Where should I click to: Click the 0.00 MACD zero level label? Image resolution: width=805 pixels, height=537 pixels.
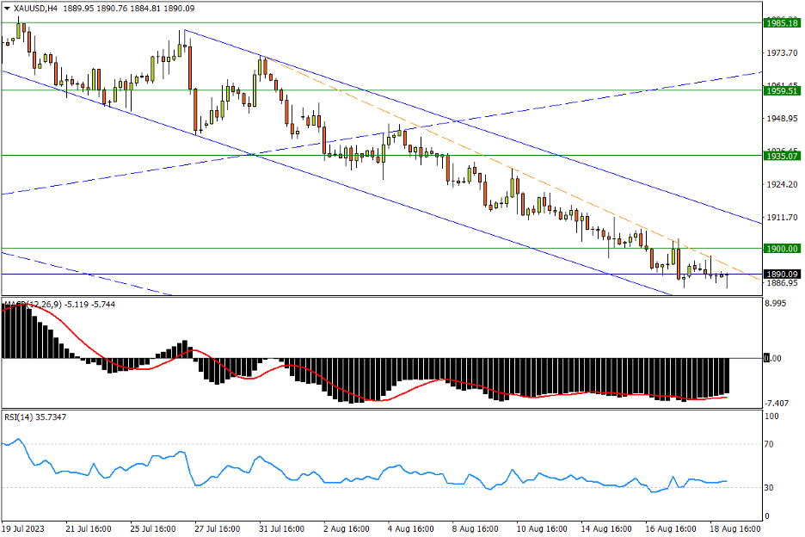pos(776,358)
